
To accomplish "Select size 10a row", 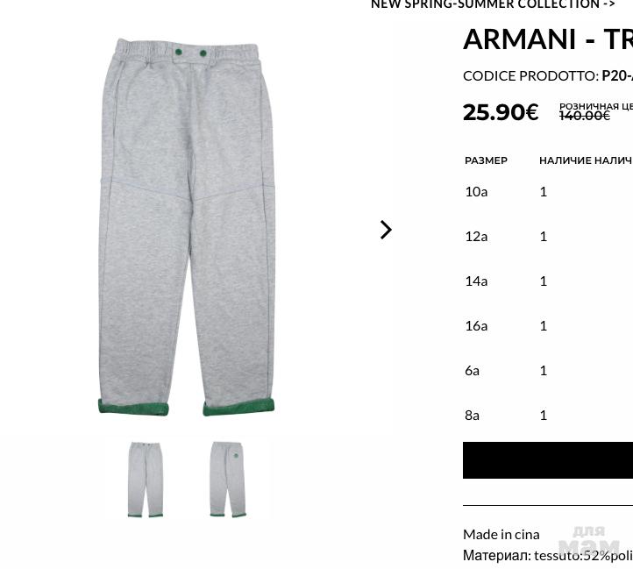I will (549, 191).
